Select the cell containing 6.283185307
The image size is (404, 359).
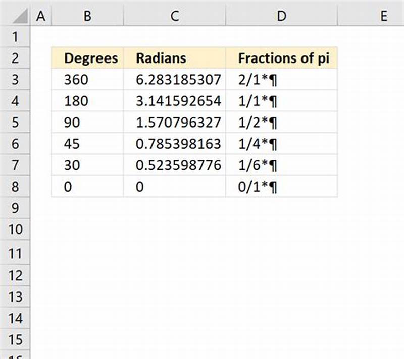[174, 79]
